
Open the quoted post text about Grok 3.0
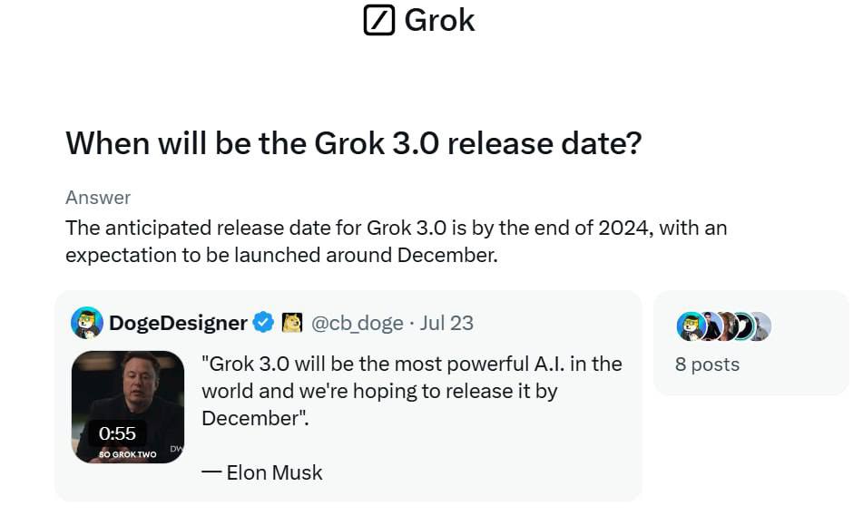pos(412,391)
